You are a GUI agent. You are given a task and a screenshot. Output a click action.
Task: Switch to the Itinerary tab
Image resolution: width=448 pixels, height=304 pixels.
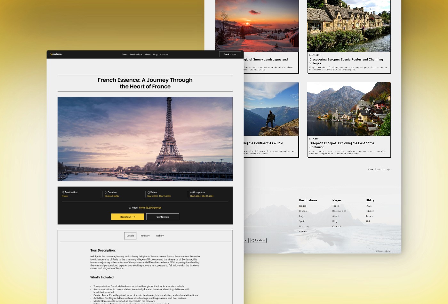pos(145,236)
